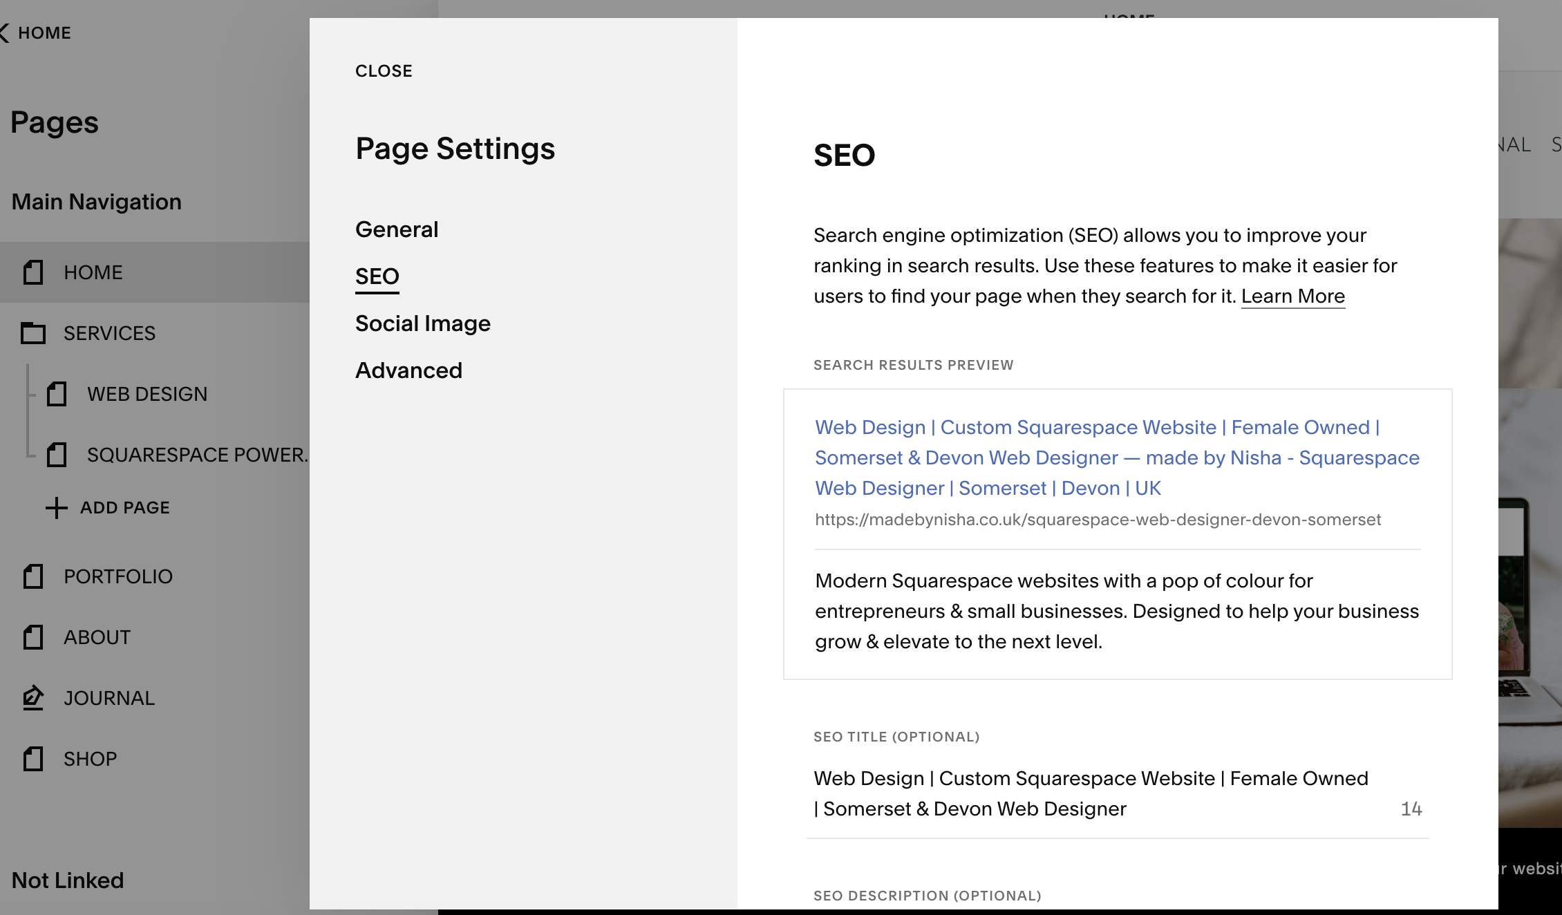Screen dimensions: 1562x915
Task: Click the SERVICES folder icon
Action: point(33,333)
